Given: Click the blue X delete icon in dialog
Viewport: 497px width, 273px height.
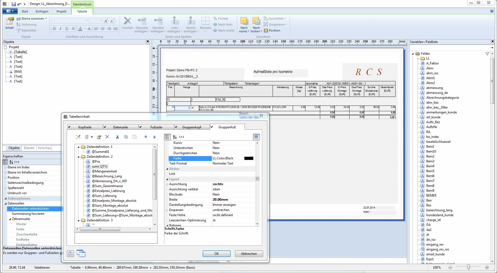Looking at the screenshot, I should [107, 137].
